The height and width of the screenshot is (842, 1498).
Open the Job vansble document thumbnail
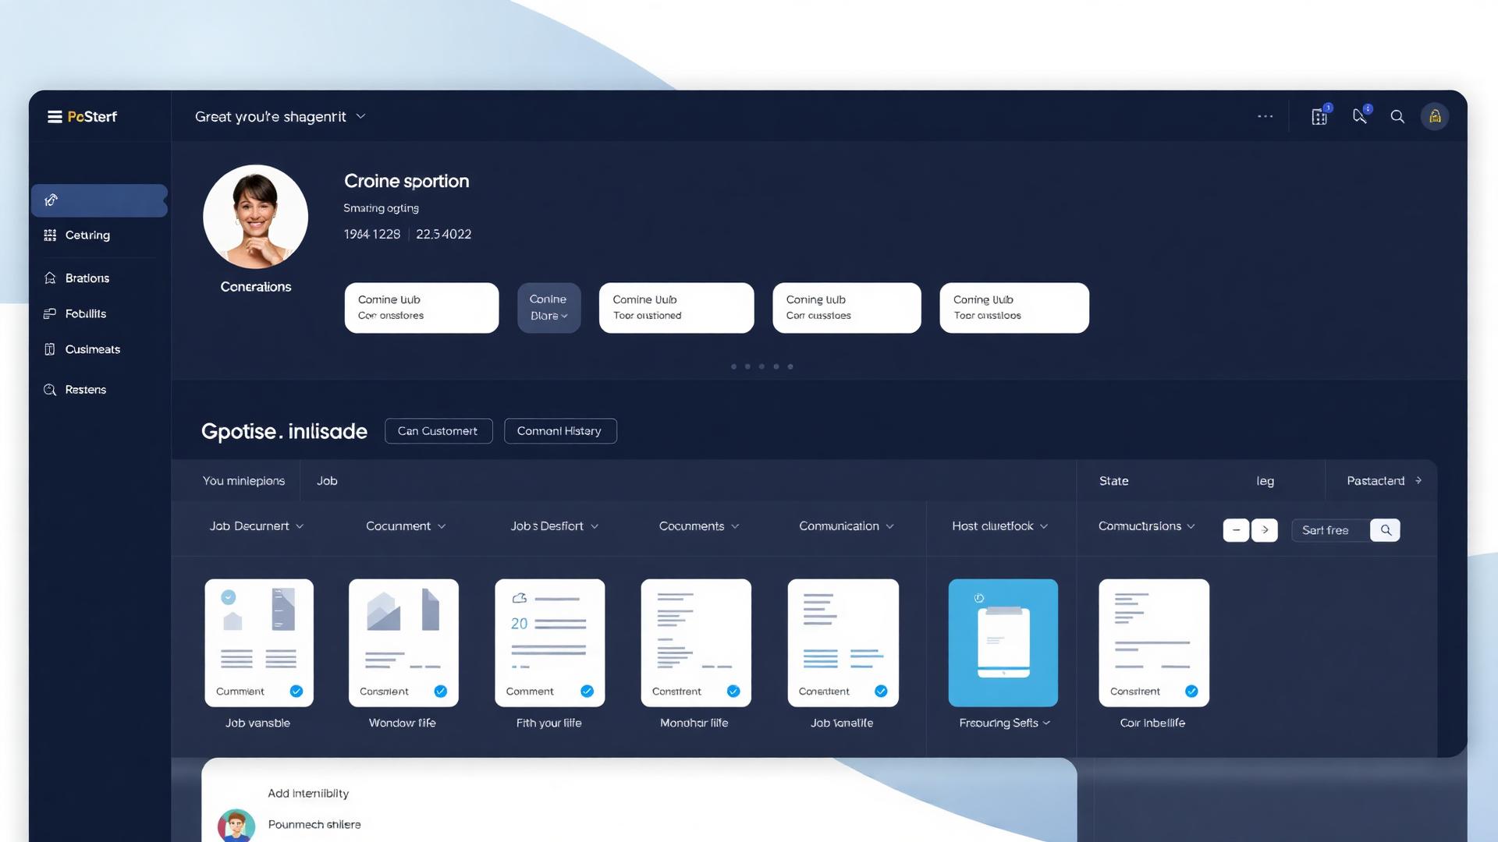259,643
